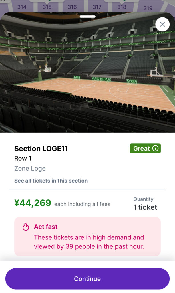Click the Row 1 label

click(23, 158)
